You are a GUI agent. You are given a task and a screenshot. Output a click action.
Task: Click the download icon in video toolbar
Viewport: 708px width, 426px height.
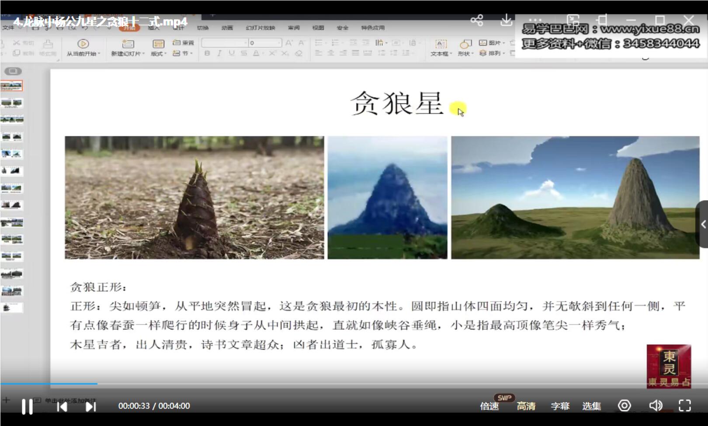[x=506, y=20]
